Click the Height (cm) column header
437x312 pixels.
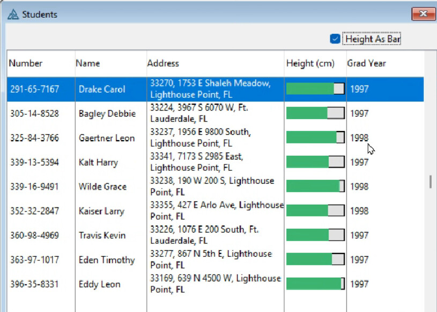click(x=310, y=63)
